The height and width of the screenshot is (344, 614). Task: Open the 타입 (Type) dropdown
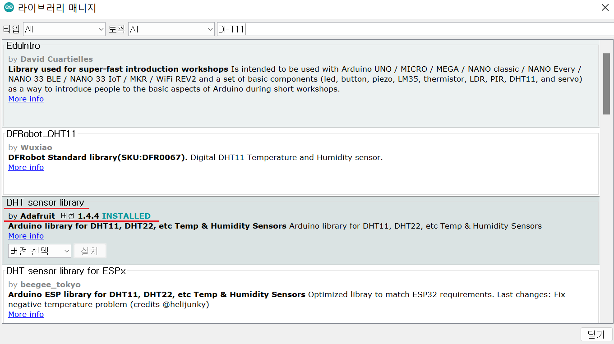pos(64,29)
